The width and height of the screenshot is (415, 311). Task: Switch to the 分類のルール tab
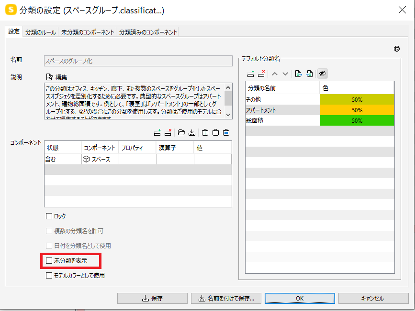pyautogui.click(x=41, y=32)
